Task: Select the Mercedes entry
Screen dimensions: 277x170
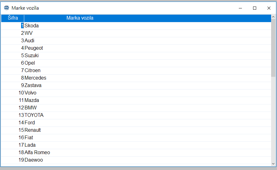Action: click(x=35, y=78)
